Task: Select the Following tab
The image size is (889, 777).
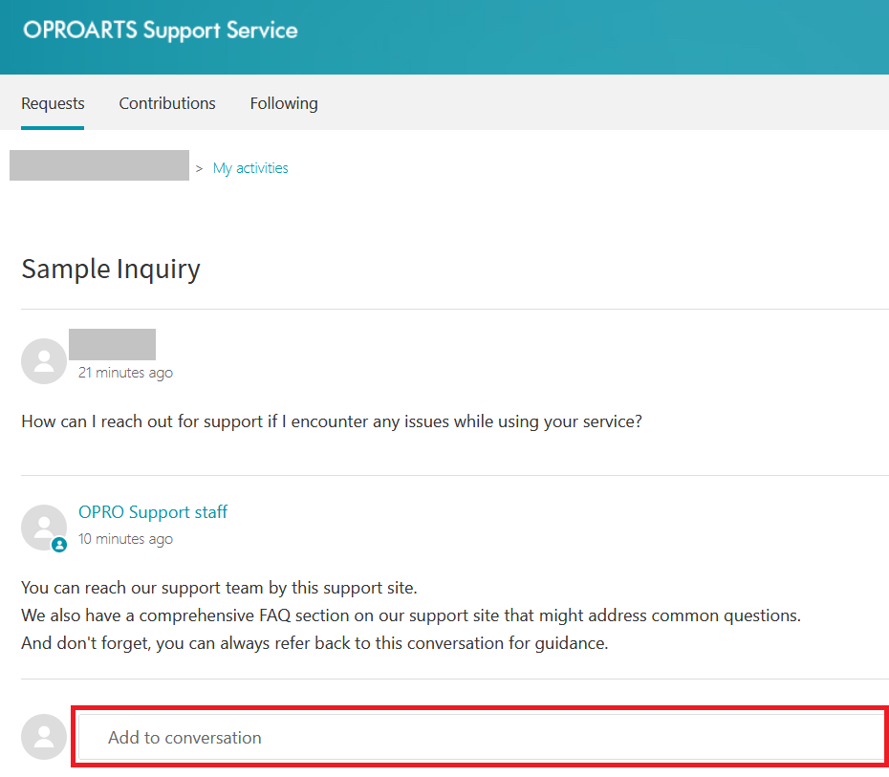Action: (284, 103)
